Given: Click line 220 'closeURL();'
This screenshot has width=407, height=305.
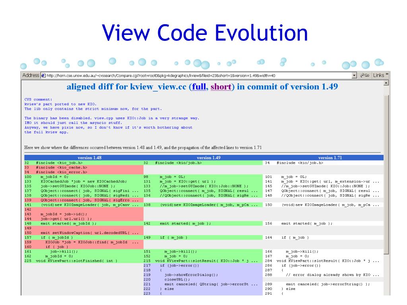Looking at the screenshot, I should (x=203, y=279).
